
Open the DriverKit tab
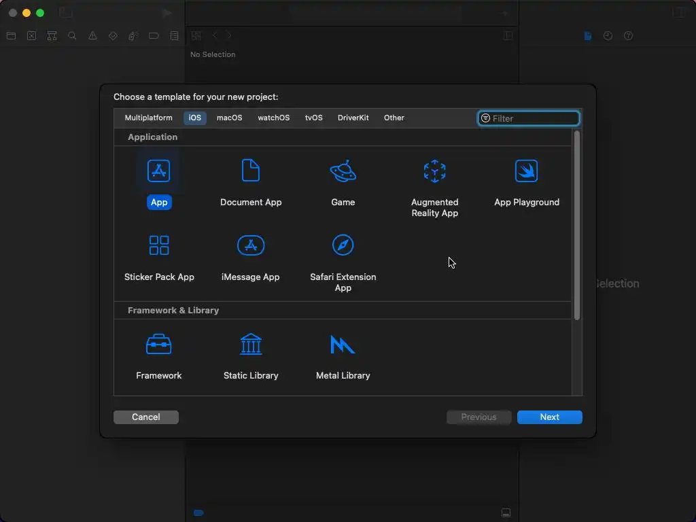pyautogui.click(x=353, y=118)
